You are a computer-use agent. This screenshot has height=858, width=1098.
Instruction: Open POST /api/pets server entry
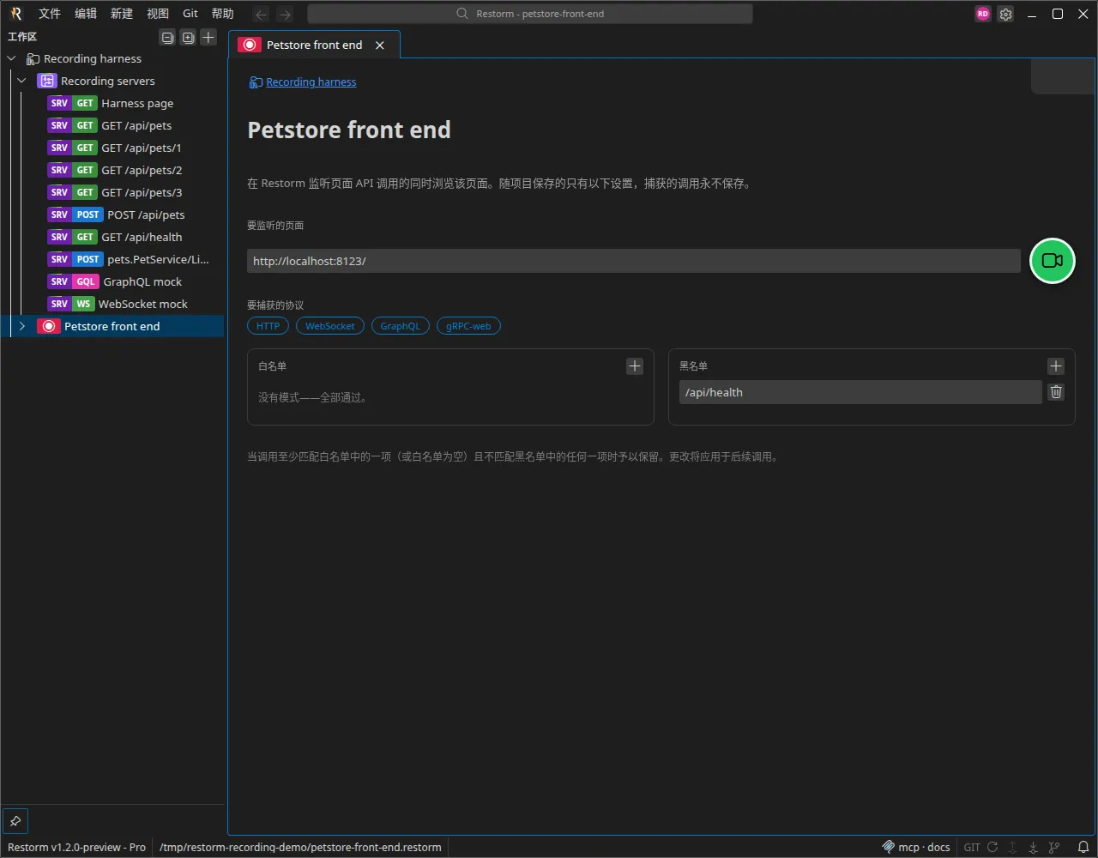[x=112, y=214]
